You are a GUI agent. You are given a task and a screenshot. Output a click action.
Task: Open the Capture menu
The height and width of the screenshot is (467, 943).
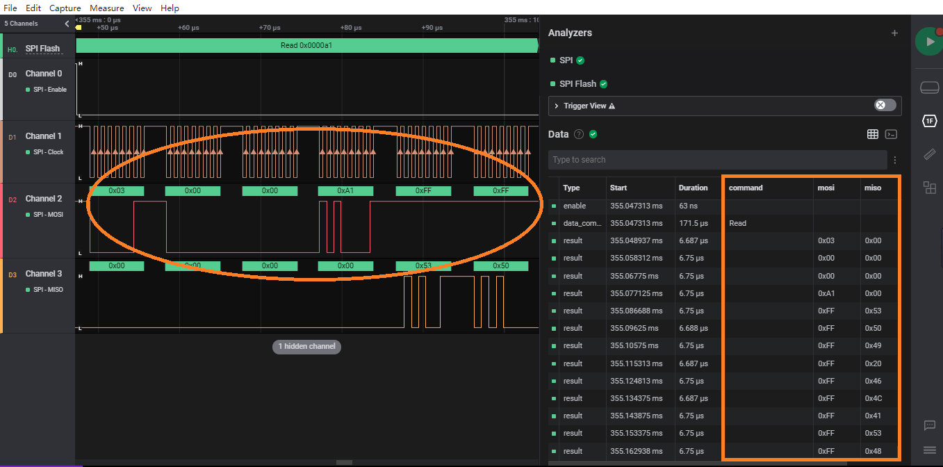pyautogui.click(x=65, y=8)
